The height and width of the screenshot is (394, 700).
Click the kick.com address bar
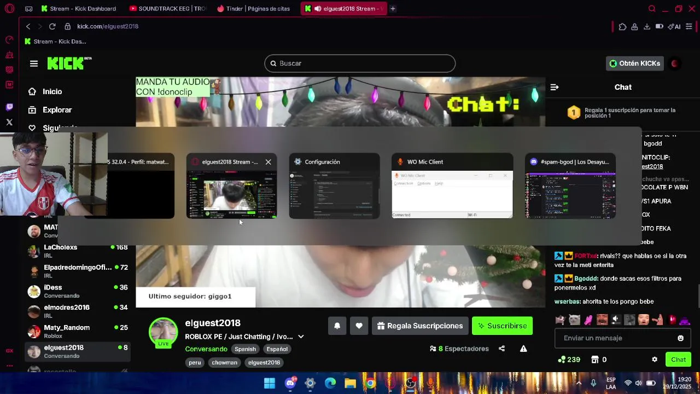point(108,26)
